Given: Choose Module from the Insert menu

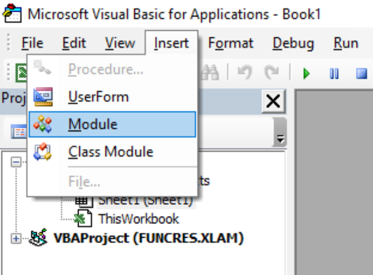Looking at the screenshot, I should point(93,124).
